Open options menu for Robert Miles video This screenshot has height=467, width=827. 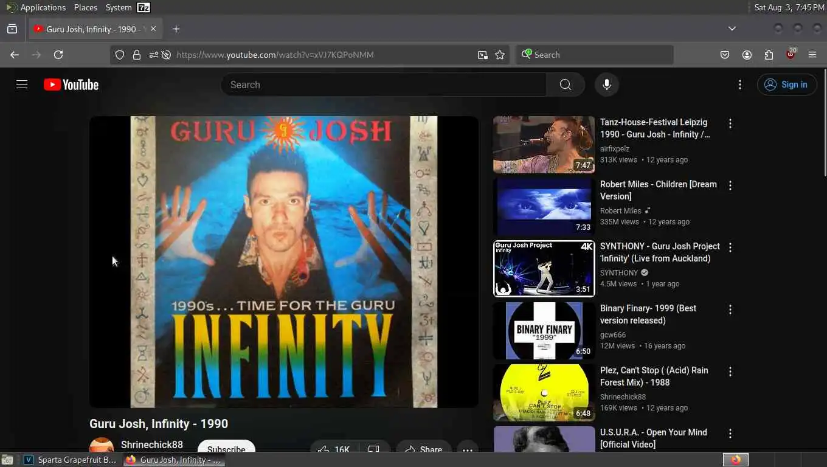click(x=730, y=185)
